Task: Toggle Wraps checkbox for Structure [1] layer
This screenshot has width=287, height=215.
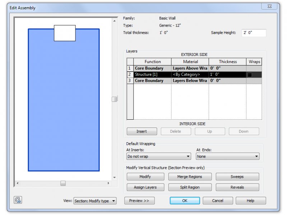Action: (x=250, y=75)
